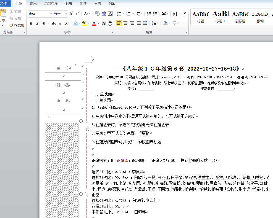273x218 pixels.
Task: Click the Decrease Indent icon
Action: click(x=149, y=14)
